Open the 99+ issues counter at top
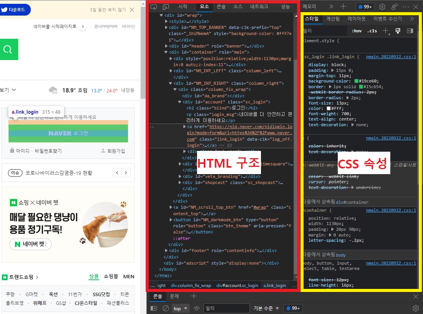The image size is (423, 314). coord(365,7)
